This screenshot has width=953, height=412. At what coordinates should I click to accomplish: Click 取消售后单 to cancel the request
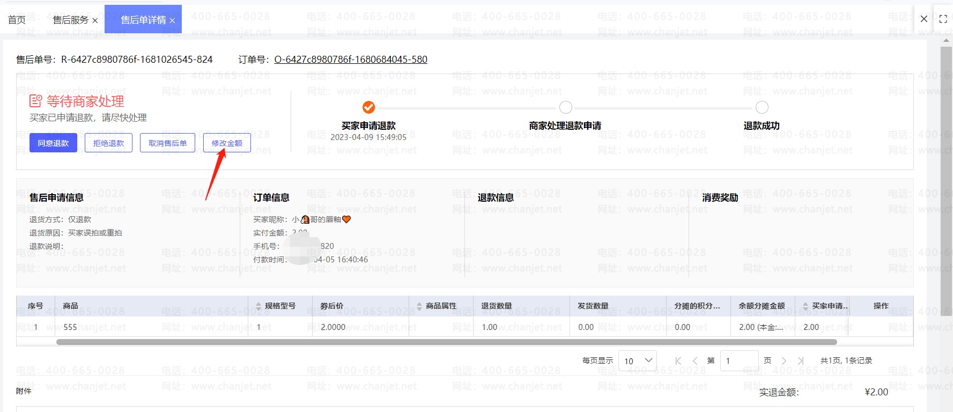[168, 143]
